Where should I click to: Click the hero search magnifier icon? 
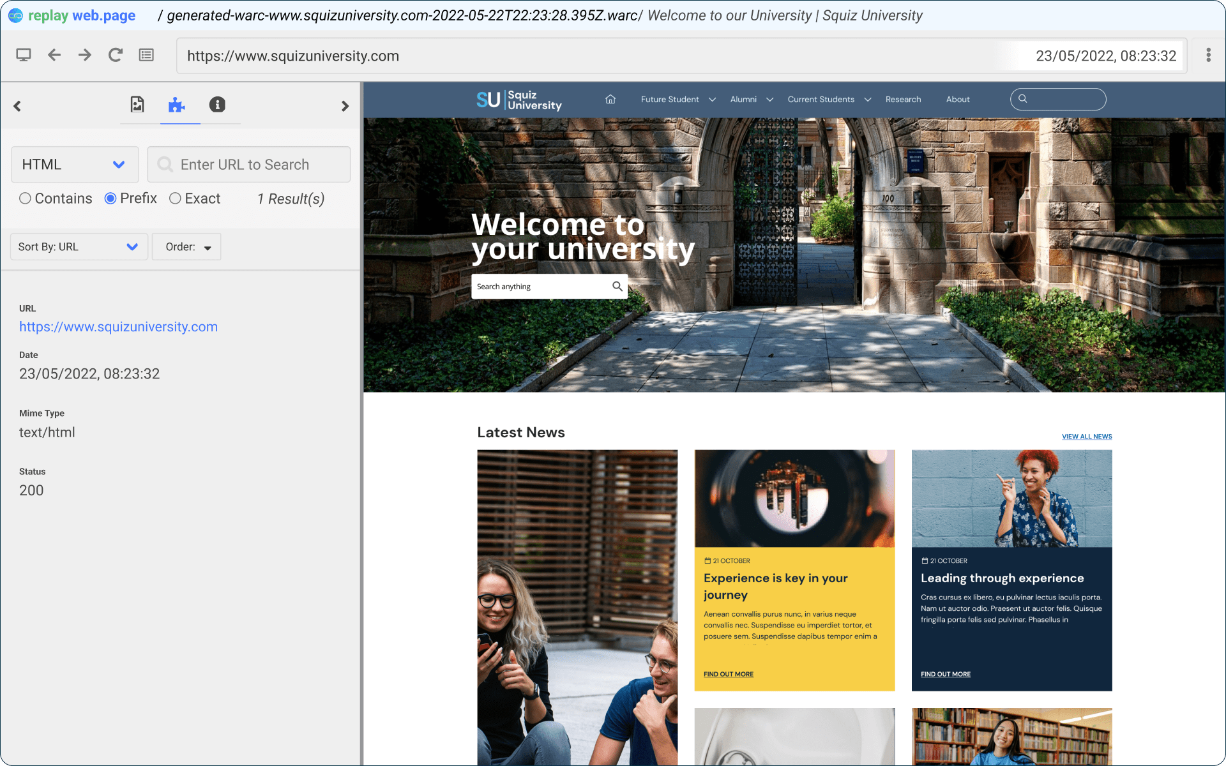pyautogui.click(x=617, y=287)
